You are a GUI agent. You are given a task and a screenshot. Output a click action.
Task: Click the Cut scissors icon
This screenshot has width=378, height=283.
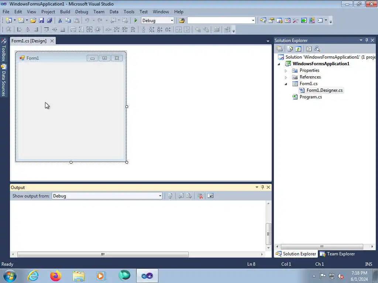(x=60, y=21)
